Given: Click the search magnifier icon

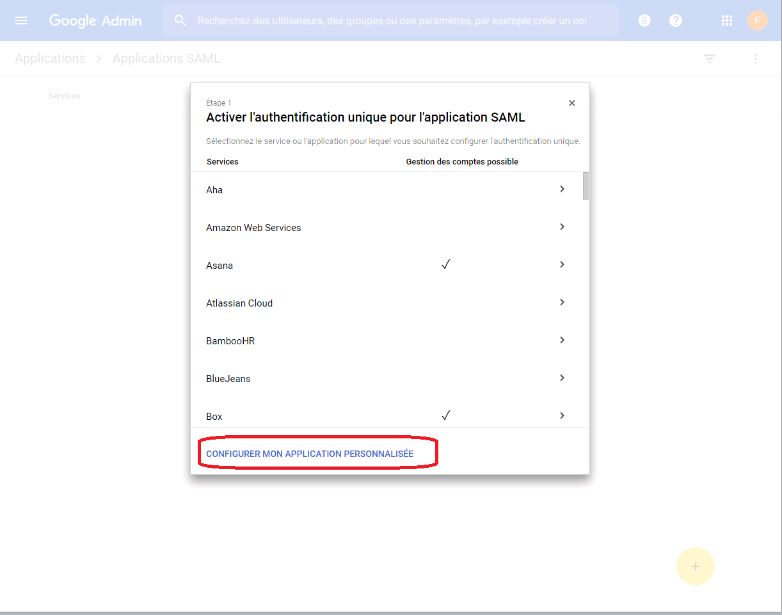Looking at the screenshot, I should 180,20.
